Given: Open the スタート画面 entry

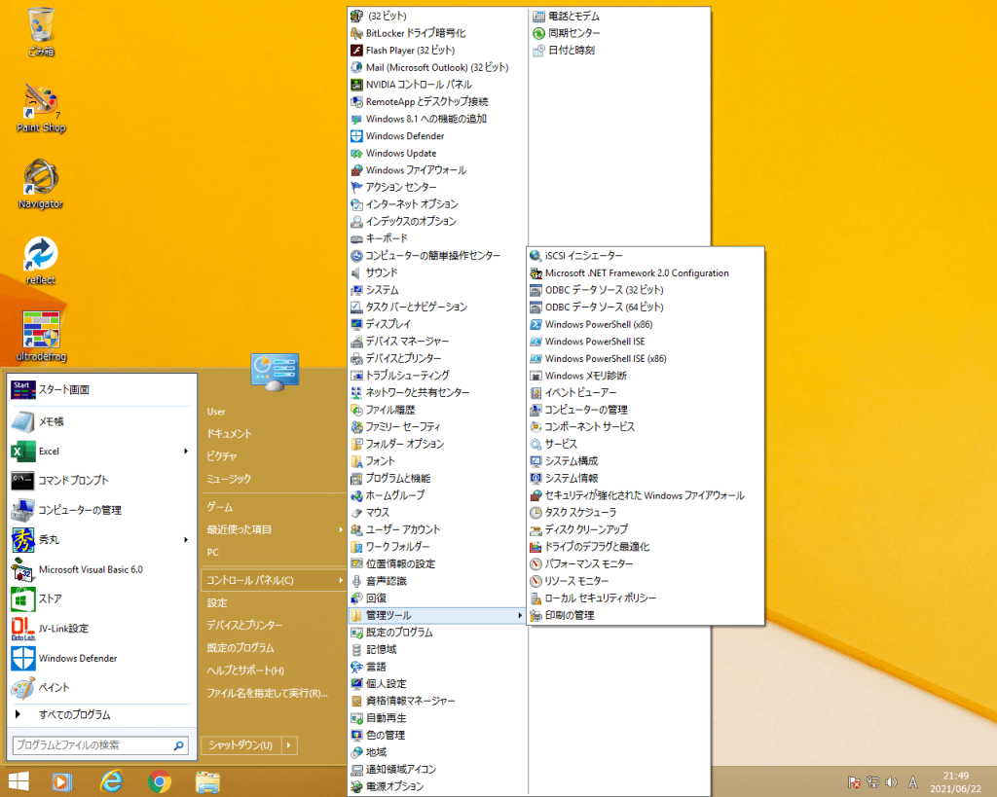Looking at the screenshot, I should pos(100,389).
